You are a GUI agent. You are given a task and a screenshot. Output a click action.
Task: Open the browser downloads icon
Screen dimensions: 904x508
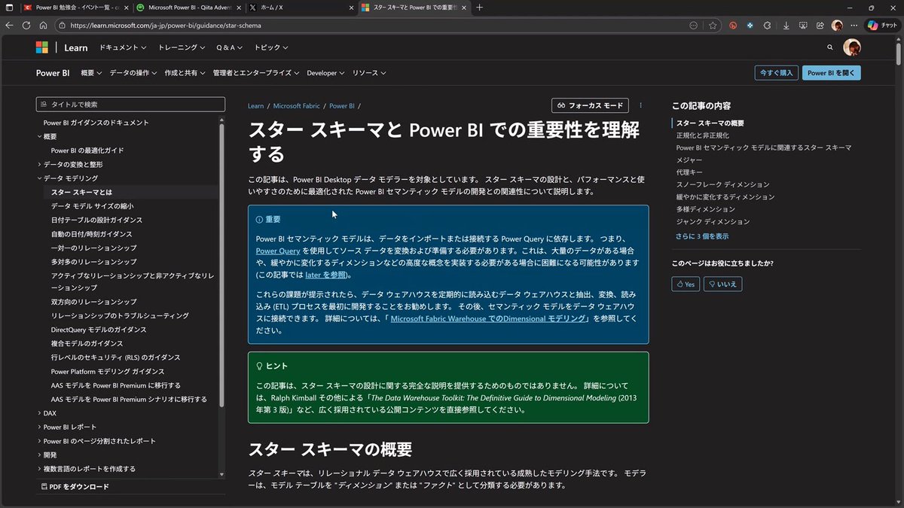point(786,25)
